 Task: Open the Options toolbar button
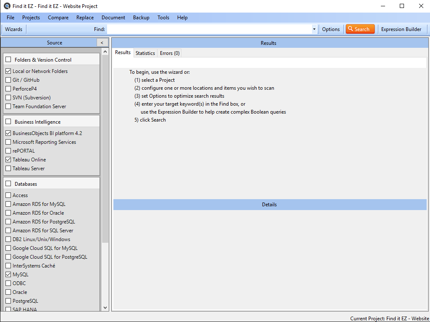point(331,29)
